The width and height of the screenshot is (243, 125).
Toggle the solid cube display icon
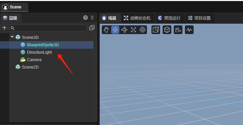point(167,30)
